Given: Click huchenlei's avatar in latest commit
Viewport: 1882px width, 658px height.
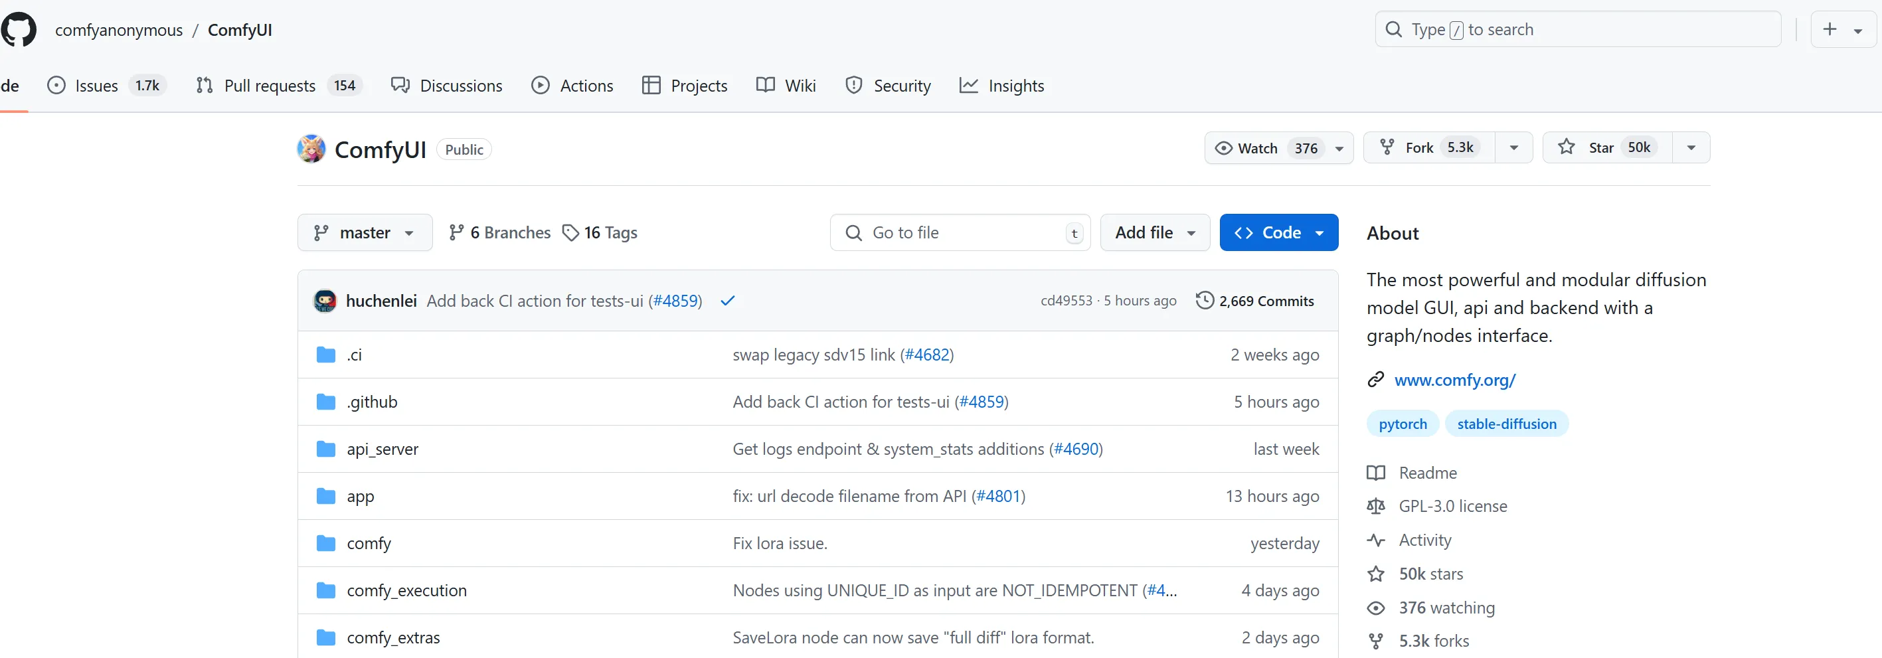Looking at the screenshot, I should 324,300.
